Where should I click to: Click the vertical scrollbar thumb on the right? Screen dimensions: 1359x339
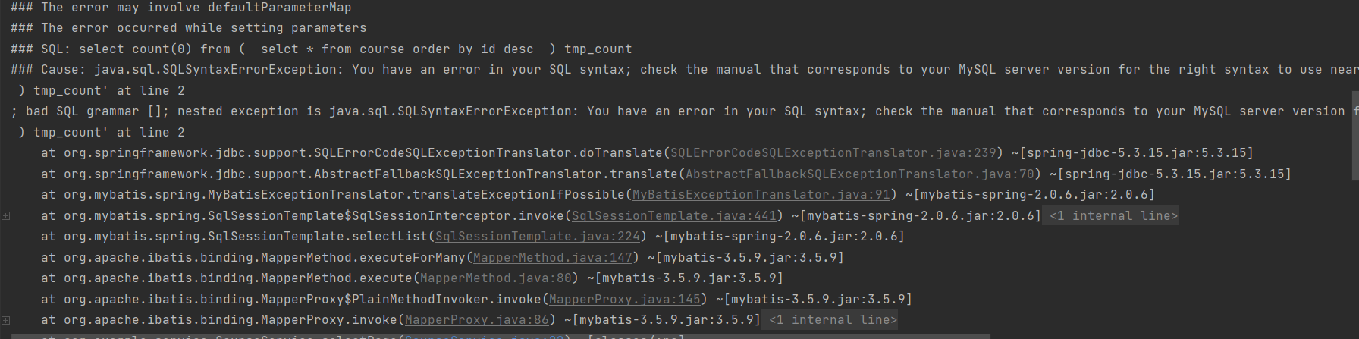tap(1355, 135)
